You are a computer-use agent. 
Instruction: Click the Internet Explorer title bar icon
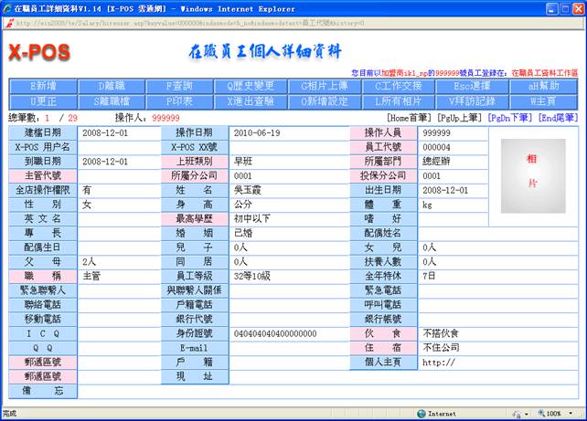point(7,7)
